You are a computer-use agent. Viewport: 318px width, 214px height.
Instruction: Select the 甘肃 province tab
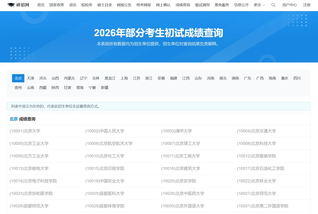(x=67, y=88)
